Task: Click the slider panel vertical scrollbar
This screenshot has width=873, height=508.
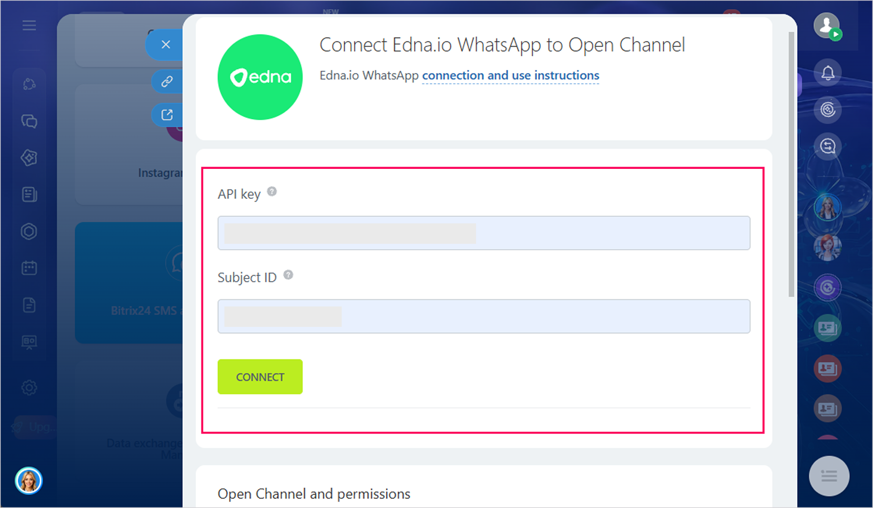Action: (791, 164)
